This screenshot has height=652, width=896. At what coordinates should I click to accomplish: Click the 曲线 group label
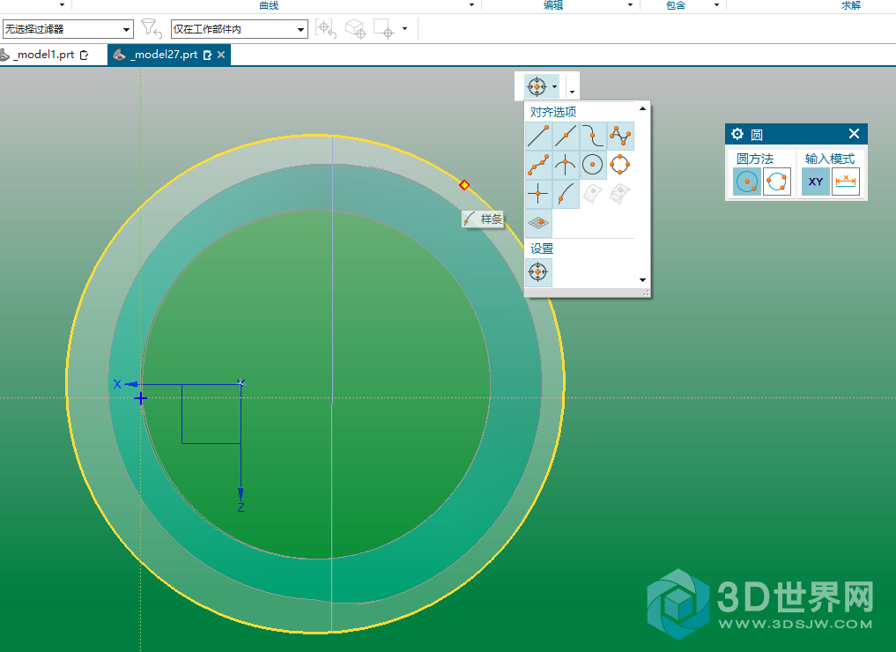pyautogui.click(x=269, y=5)
